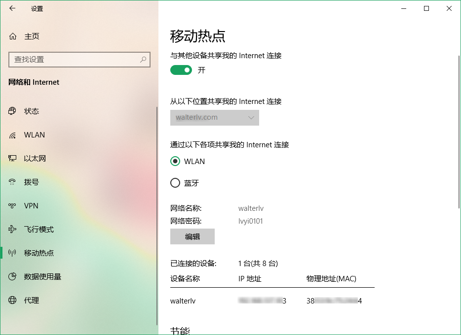Screen dimensions: 461x335
Task: Click the 主页 home icon
Action: click(x=12, y=36)
